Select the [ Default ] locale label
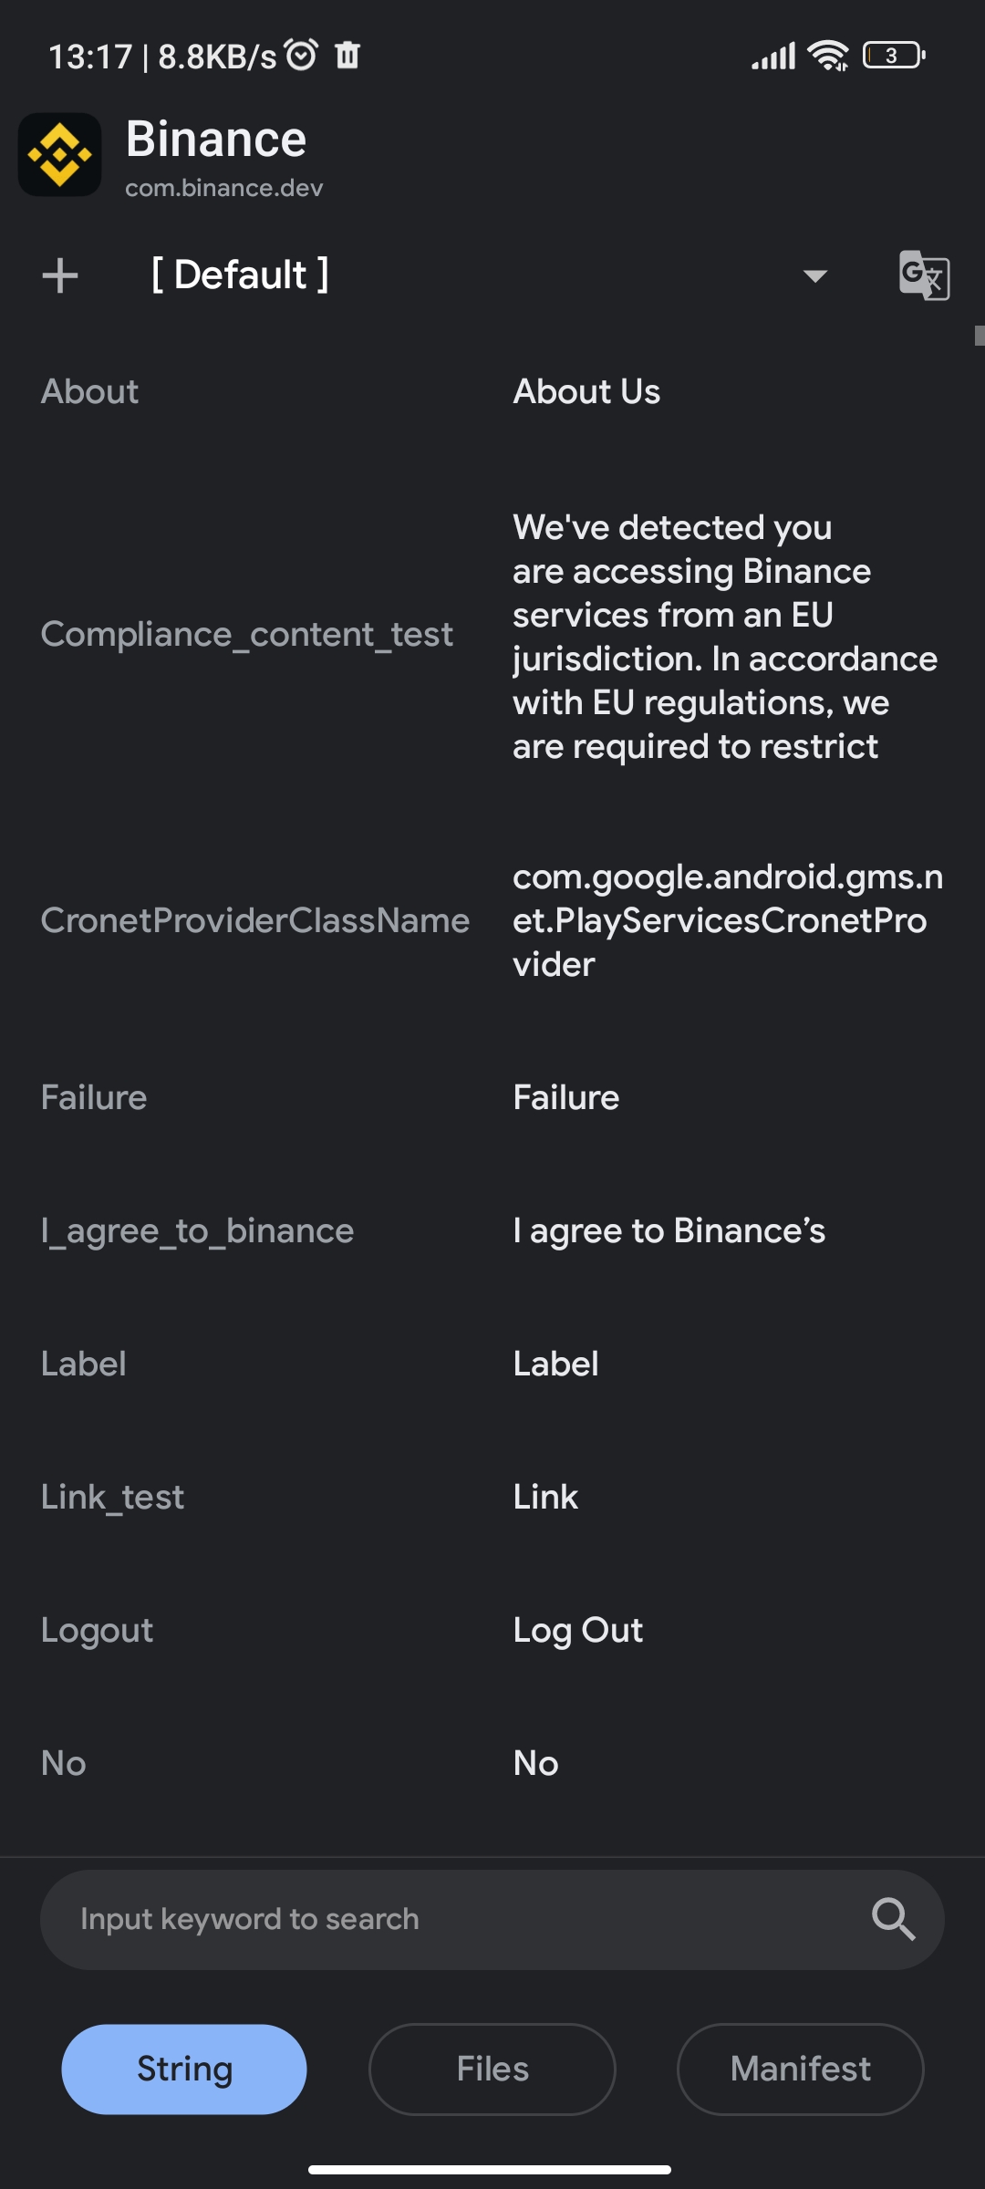The height and width of the screenshot is (2189, 985). point(240,275)
